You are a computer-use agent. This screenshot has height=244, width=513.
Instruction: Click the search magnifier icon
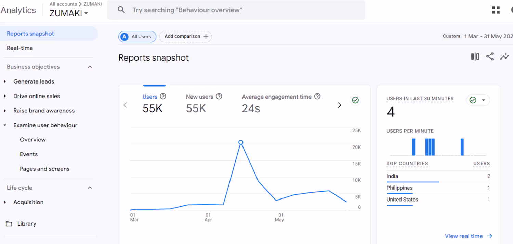pyautogui.click(x=121, y=10)
